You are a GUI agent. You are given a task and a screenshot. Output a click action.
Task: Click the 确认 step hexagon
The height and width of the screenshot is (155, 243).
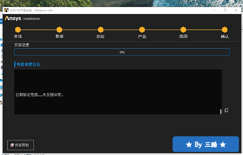click(x=225, y=30)
